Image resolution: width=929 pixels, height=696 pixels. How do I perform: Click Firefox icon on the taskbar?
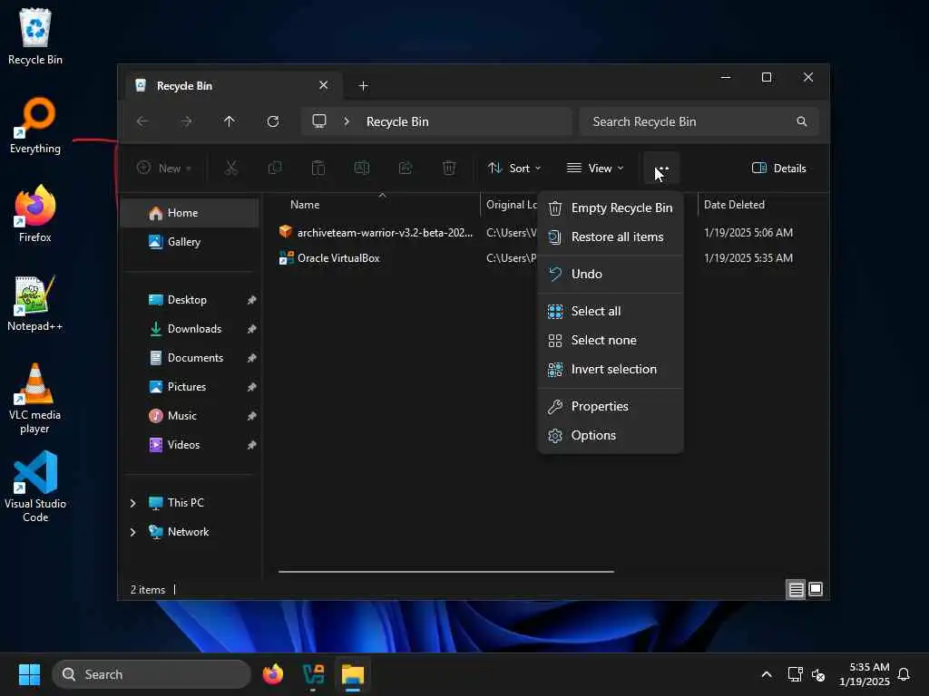[x=273, y=674]
